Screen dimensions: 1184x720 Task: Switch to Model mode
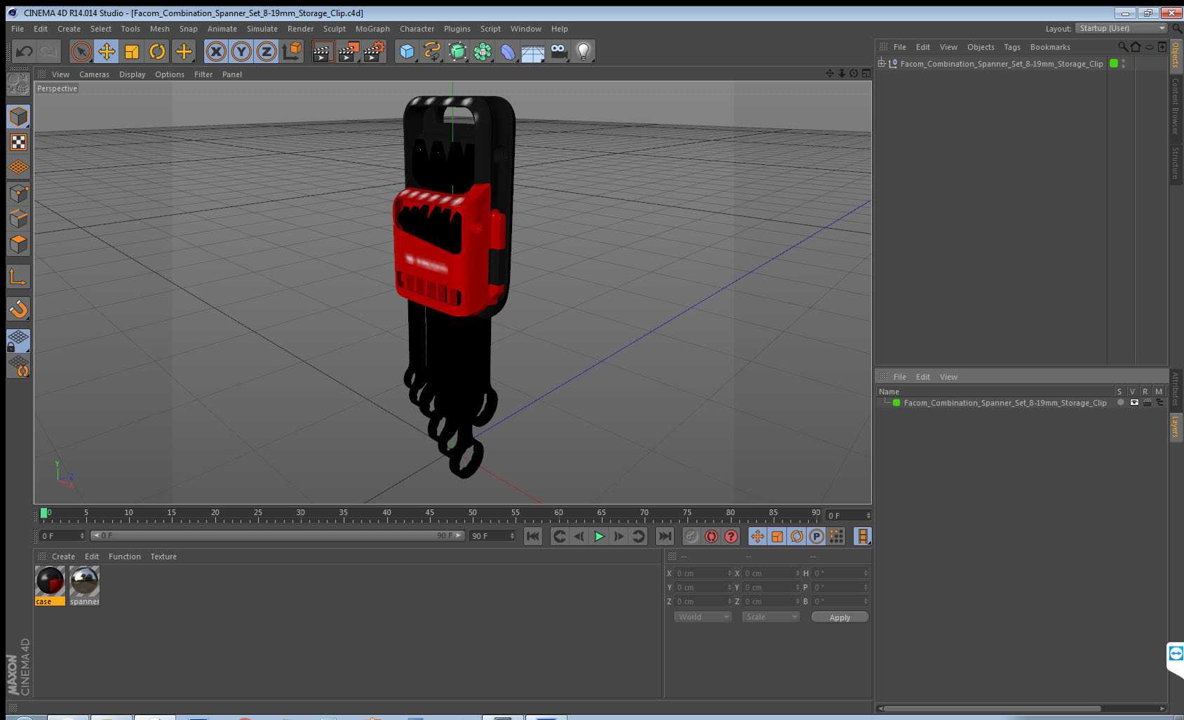[18, 116]
